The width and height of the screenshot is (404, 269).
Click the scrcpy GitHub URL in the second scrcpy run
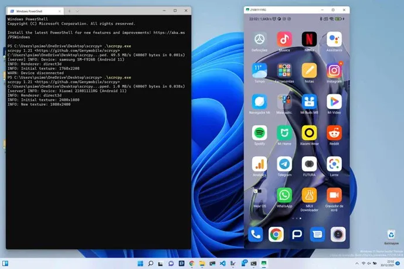click(x=78, y=82)
